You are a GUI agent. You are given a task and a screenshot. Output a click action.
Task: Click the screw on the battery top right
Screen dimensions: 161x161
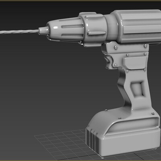click(x=153, y=114)
